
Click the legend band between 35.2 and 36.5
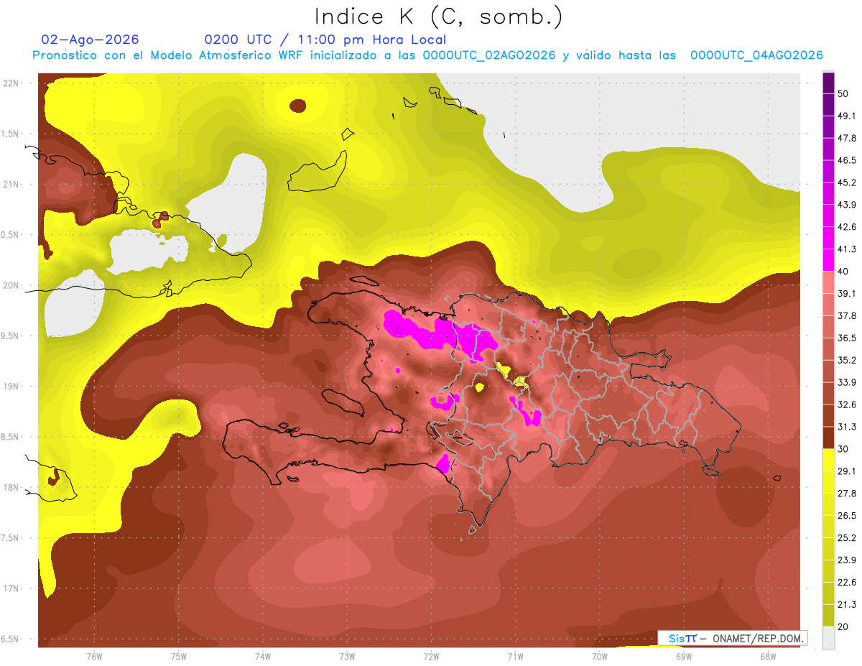point(828,348)
